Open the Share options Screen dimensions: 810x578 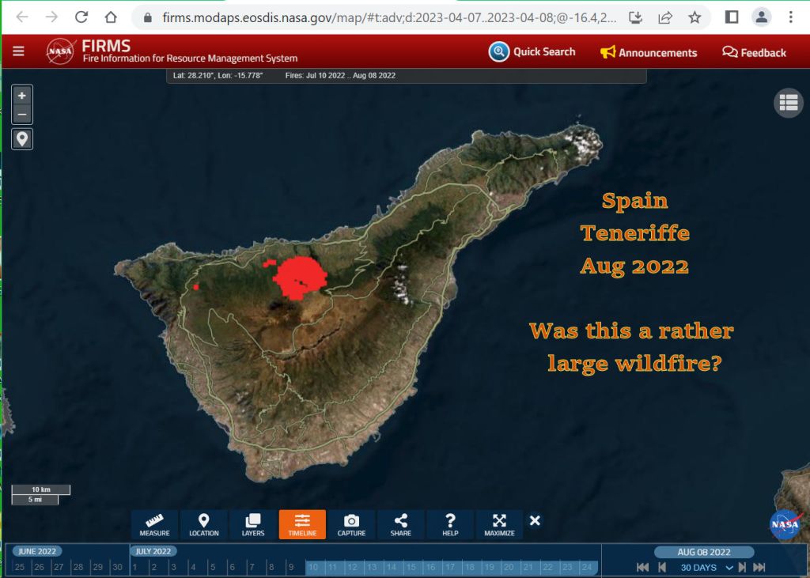pyautogui.click(x=400, y=524)
